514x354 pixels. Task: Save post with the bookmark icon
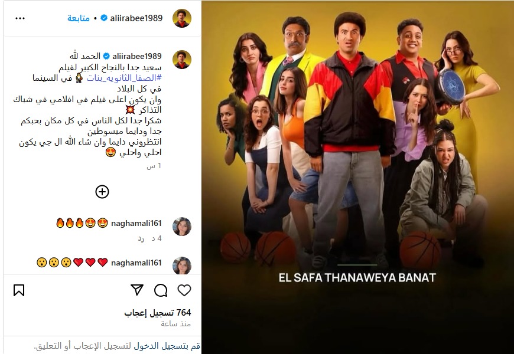point(19,290)
